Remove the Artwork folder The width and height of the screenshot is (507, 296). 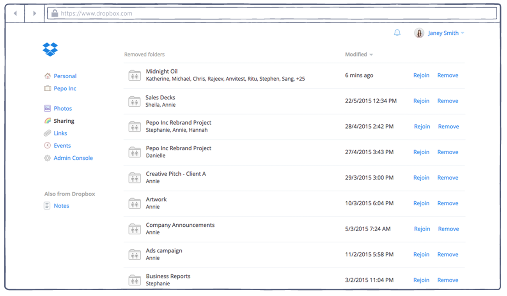point(447,203)
